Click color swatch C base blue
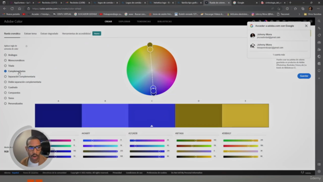The width and height of the screenshot is (323, 182). [x=152, y=116]
